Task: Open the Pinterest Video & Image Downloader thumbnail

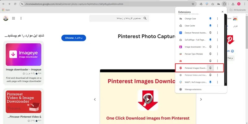Action: tap(24, 102)
